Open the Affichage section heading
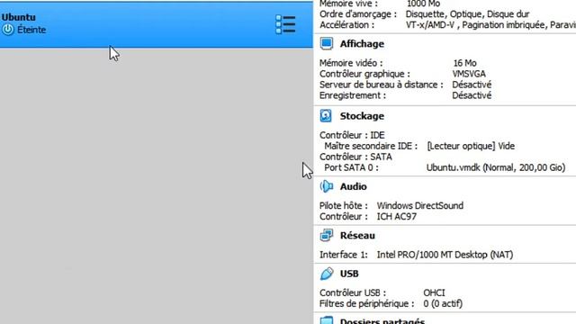Viewport: 576px width, 324px height. (362, 44)
